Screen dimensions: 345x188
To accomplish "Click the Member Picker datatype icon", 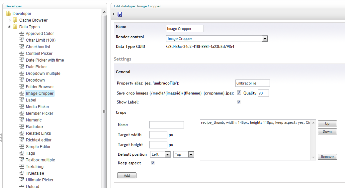I will pos(22,113).
